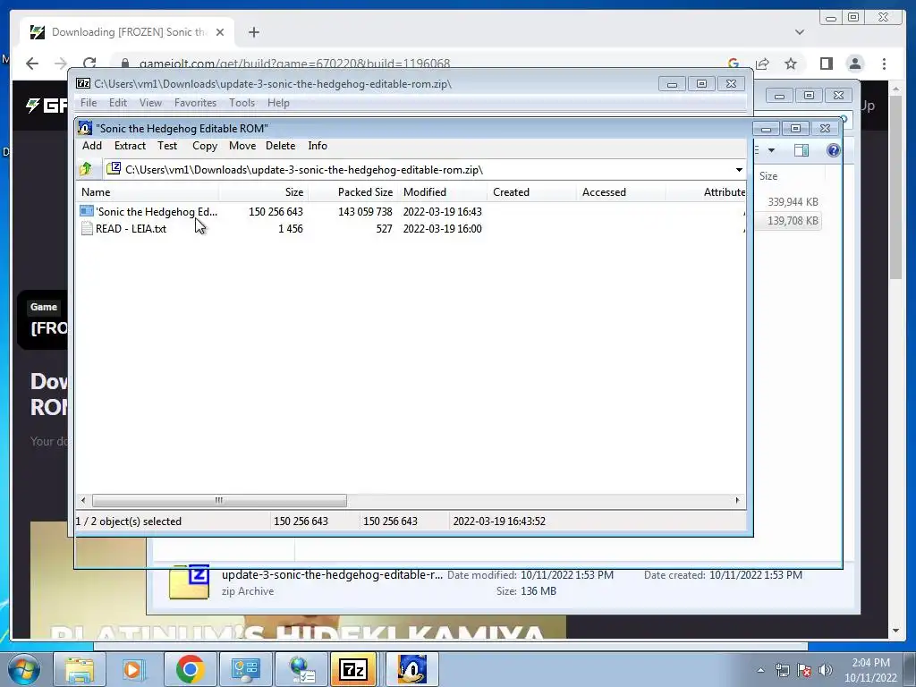Viewport: 916px width, 687px height.
Task: Launch Windows Media Player taskbar icon
Action: (x=134, y=669)
